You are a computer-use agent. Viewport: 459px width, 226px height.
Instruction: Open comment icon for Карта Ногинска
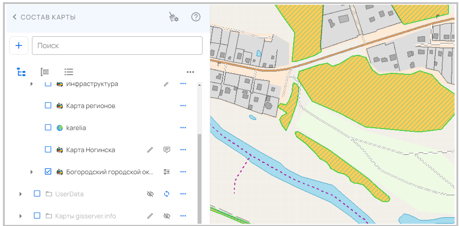click(166, 150)
